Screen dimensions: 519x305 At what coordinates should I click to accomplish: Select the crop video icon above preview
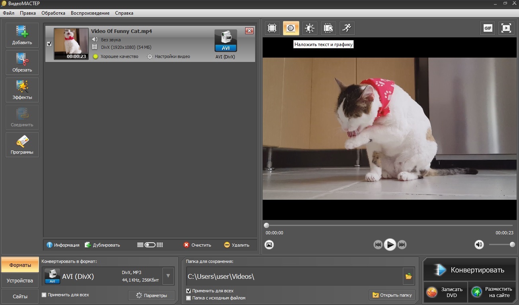(272, 28)
